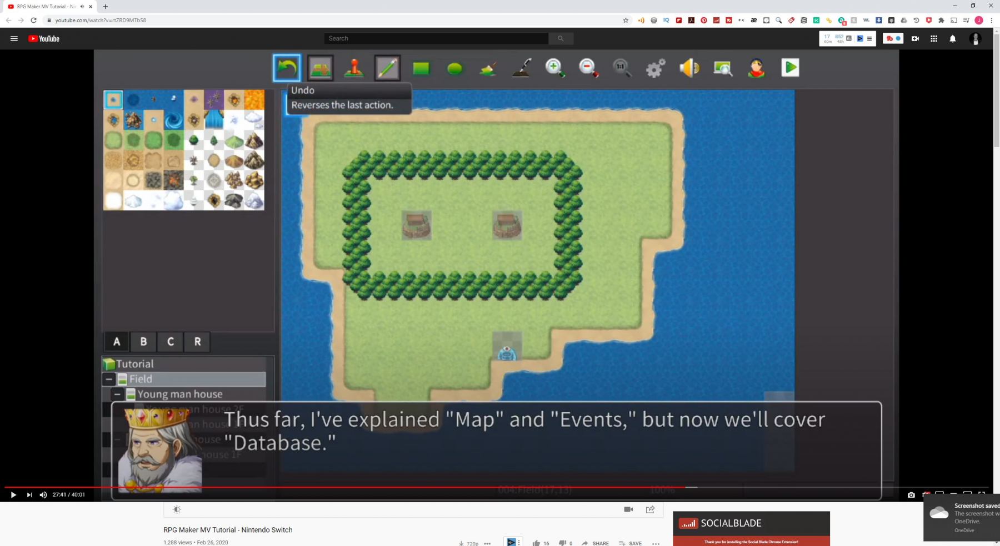Open the Chrome extensions puzzle icon
The image size is (1000, 546).
point(941,20)
